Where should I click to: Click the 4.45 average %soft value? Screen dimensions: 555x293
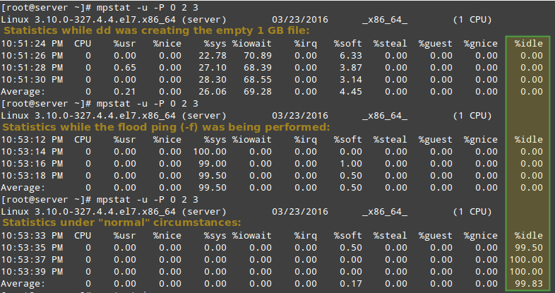click(x=350, y=91)
